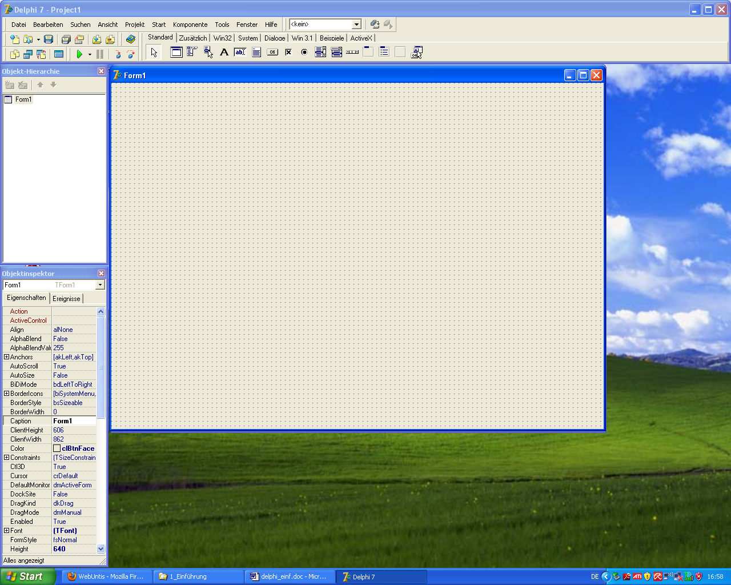Select Form1 in the Objekt-Hierarchie tree

coord(23,99)
